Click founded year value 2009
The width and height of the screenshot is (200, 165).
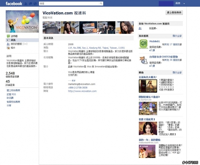(71, 44)
